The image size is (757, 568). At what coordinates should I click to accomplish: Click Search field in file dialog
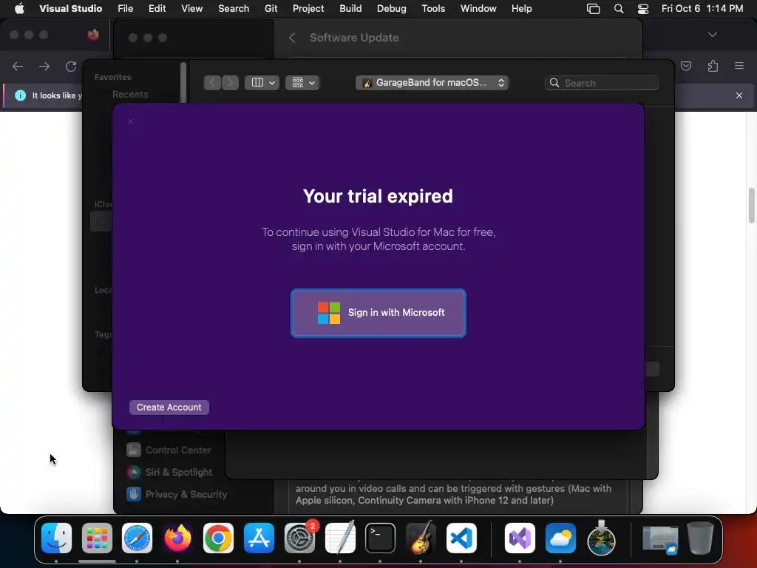[602, 83]
